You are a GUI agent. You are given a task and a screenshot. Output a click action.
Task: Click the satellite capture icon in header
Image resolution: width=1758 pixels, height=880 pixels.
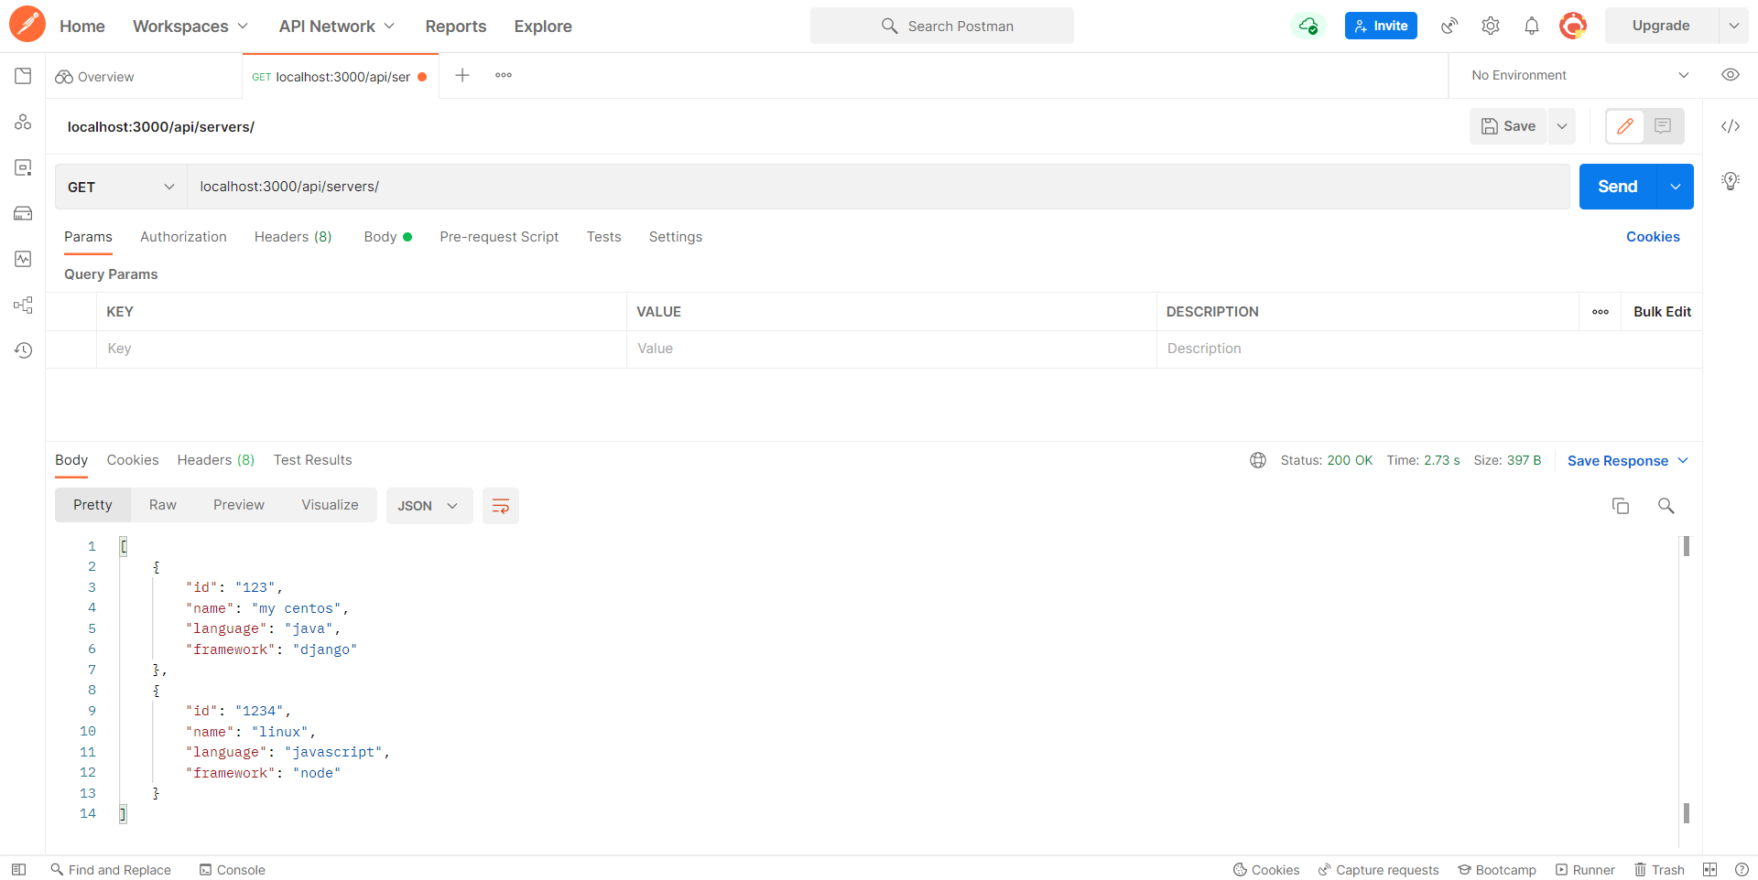tap(1449, 26)
